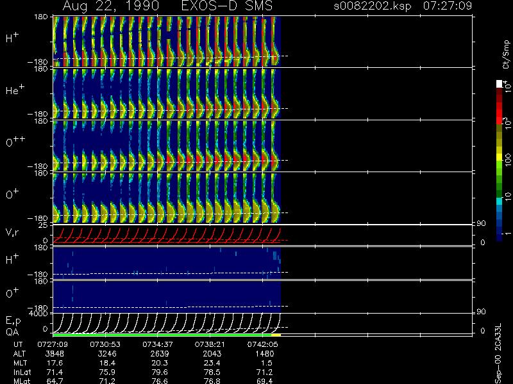Click the lower O+ panel label above E,p
Image resolution: width=513 pixels, height=384 pixels.
[12, 292]
